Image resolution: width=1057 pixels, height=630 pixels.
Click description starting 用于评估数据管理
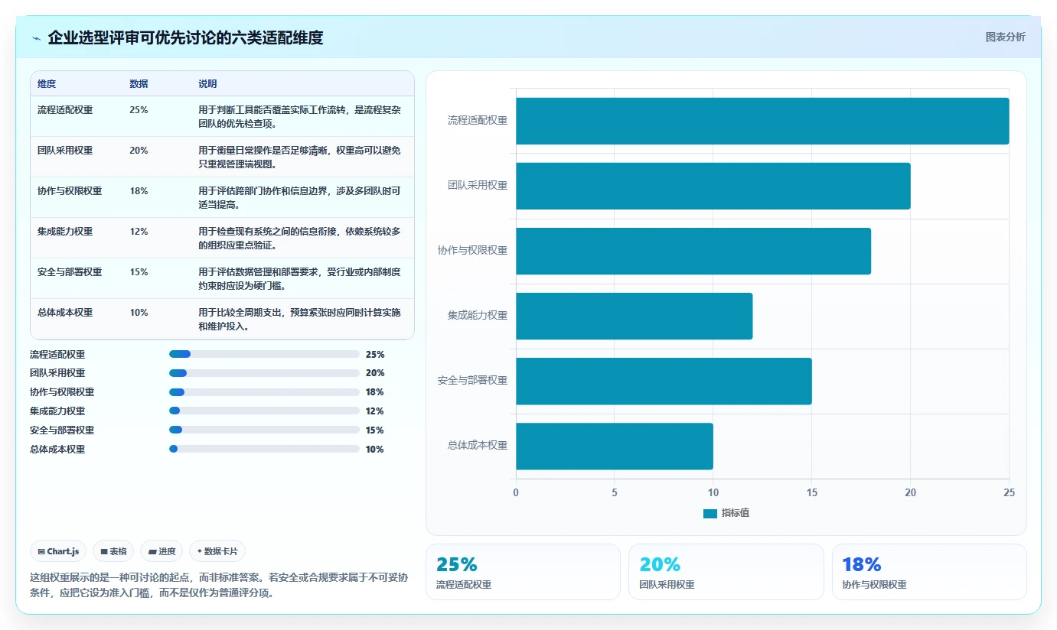(x=299, y=279)
